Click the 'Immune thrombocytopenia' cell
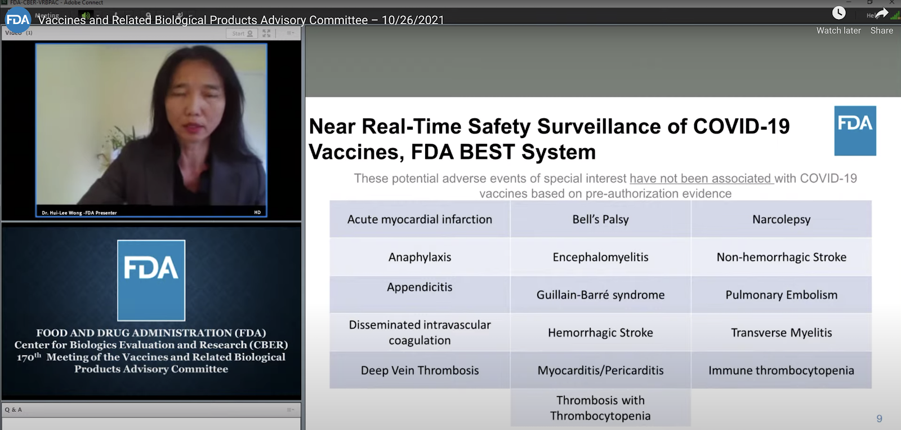 pyautogui.click(x=782, y=370)
